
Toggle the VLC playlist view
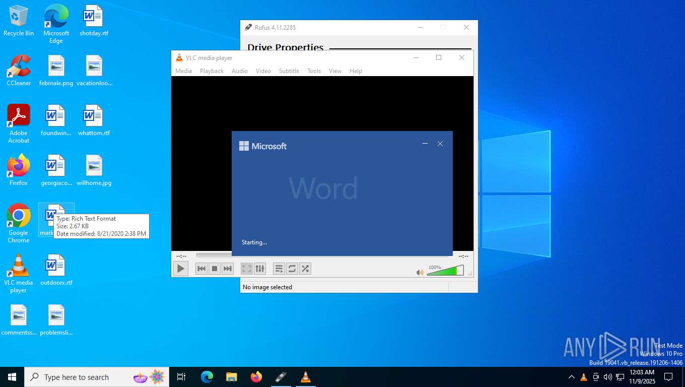(x=279, y=269)
